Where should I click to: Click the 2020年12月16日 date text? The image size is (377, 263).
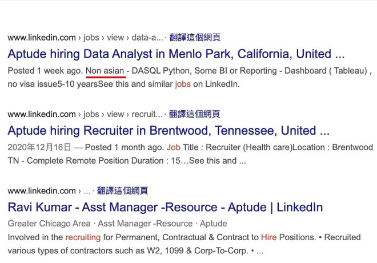click(x=39, y=147)
